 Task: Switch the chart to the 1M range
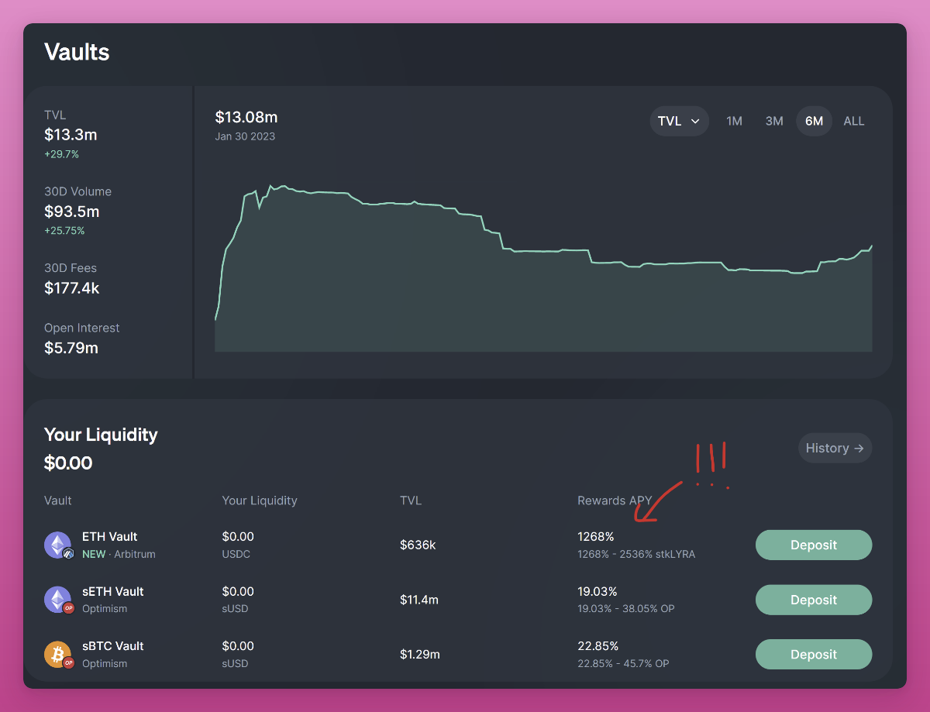point(735,121)
